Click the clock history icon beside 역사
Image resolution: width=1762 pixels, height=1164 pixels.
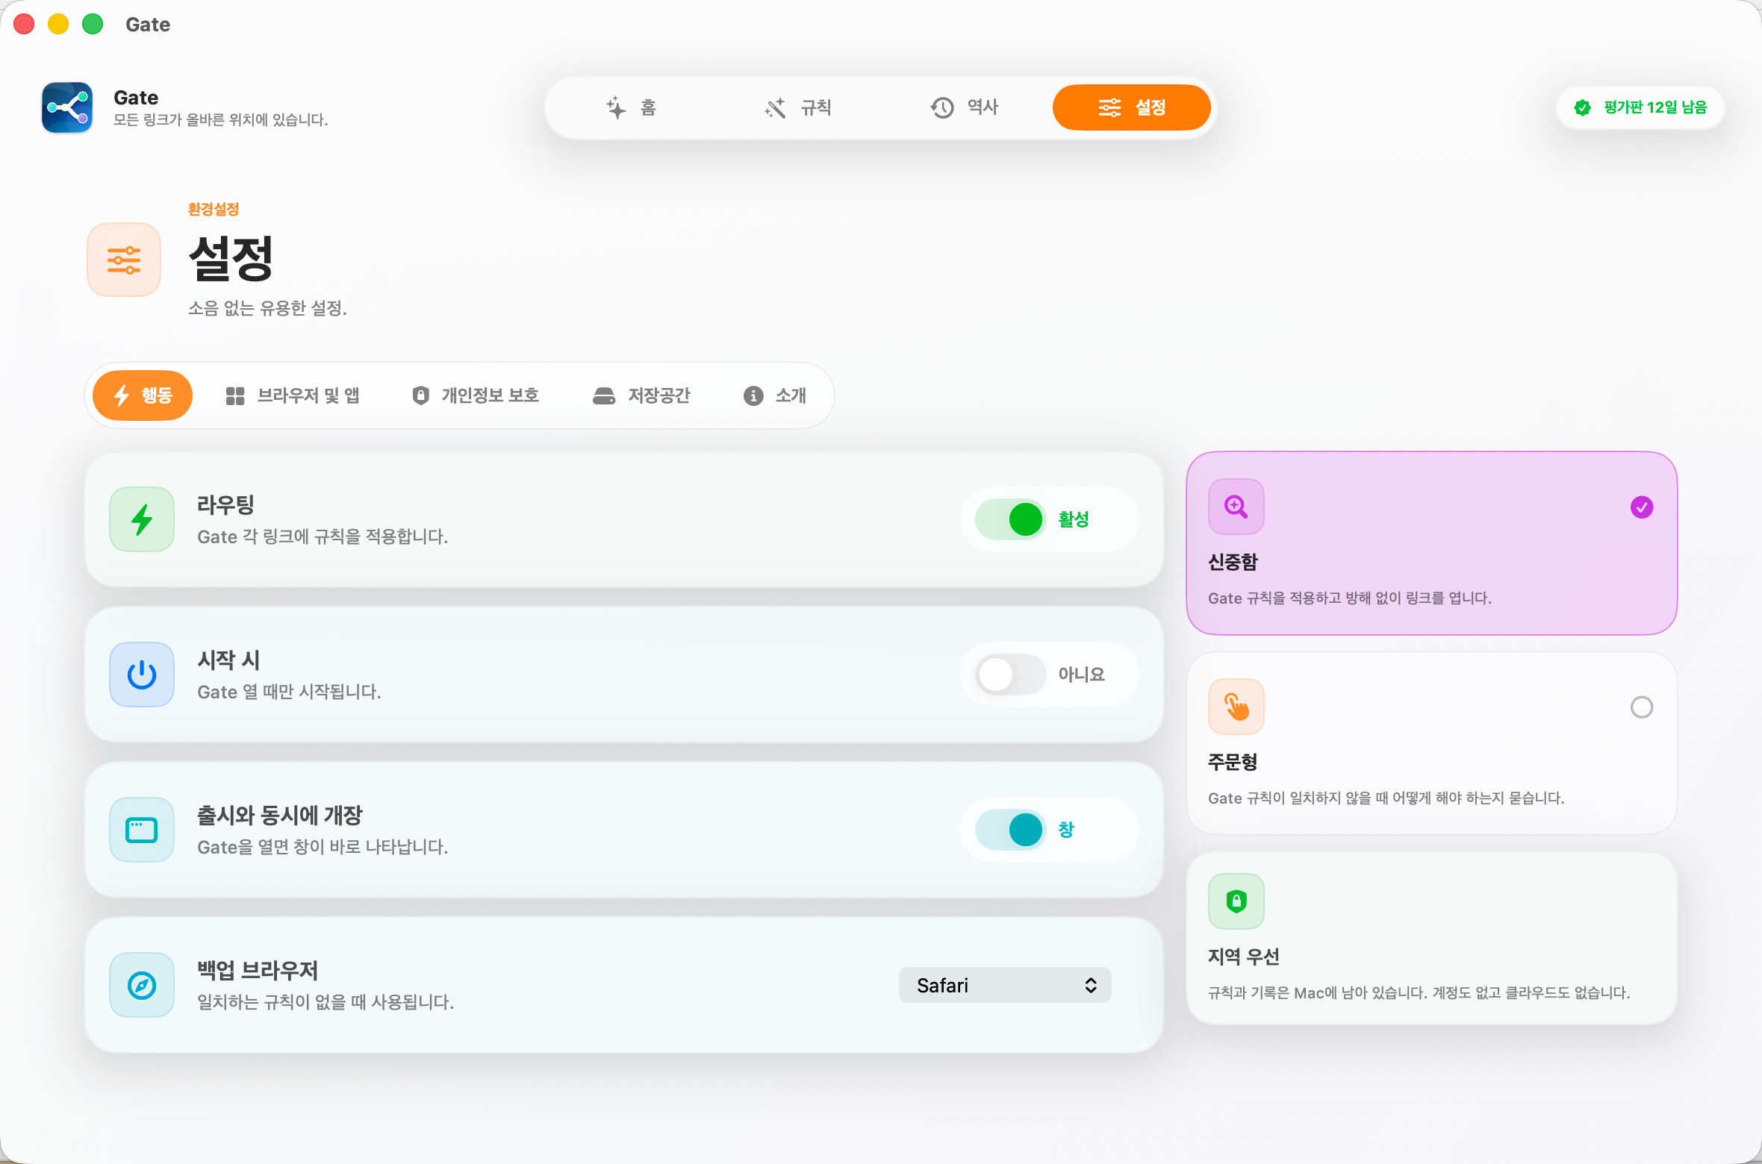click(x=942, y=107)
